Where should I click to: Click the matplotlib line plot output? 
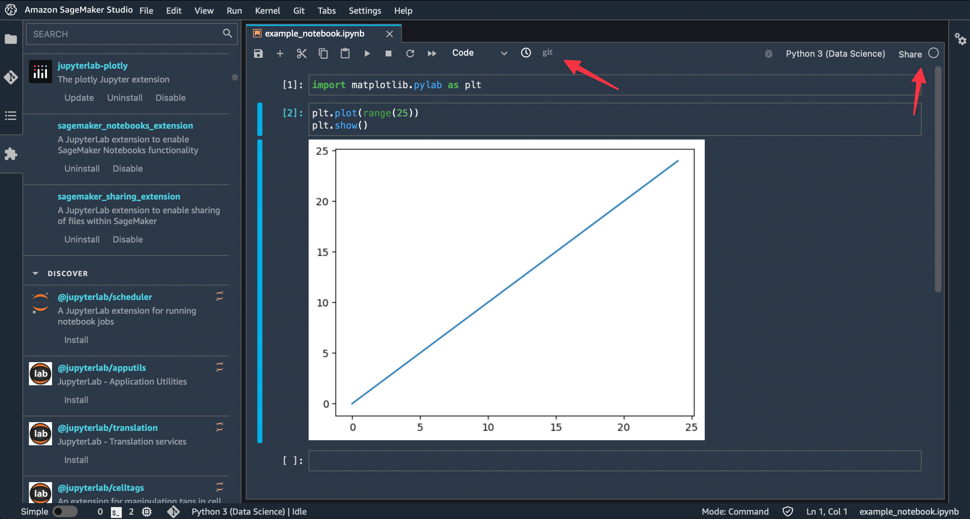[506, 289]
